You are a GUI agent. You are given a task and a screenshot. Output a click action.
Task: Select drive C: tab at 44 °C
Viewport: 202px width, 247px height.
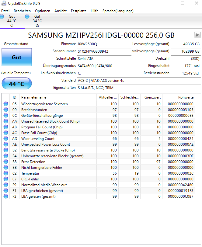coord(12,21)
